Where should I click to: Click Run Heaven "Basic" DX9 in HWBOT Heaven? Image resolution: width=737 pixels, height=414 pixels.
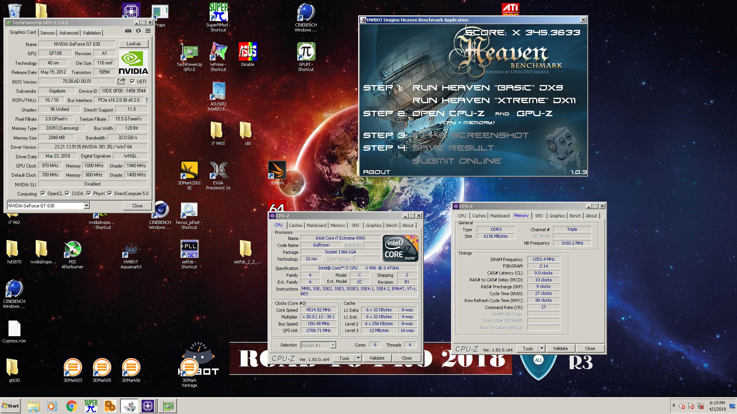point(487,88)
